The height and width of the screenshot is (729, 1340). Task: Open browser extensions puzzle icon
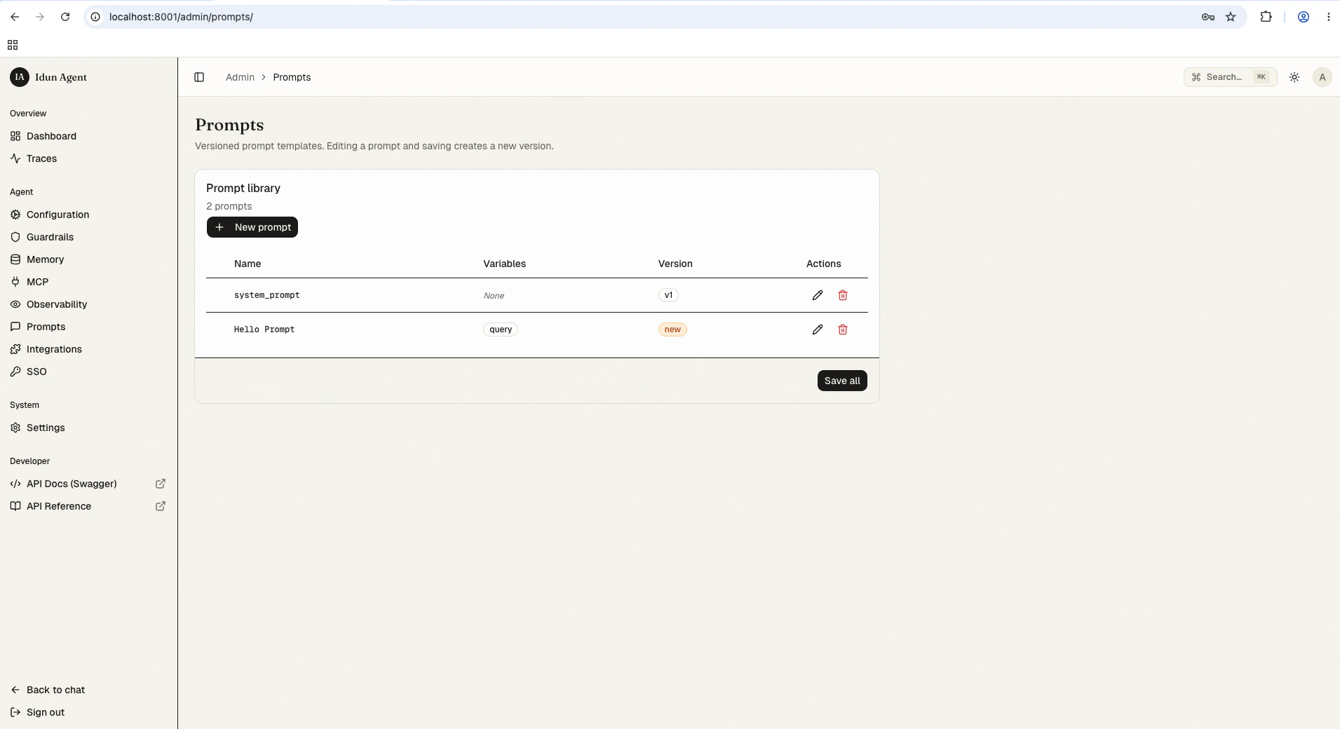(1266, 17)
